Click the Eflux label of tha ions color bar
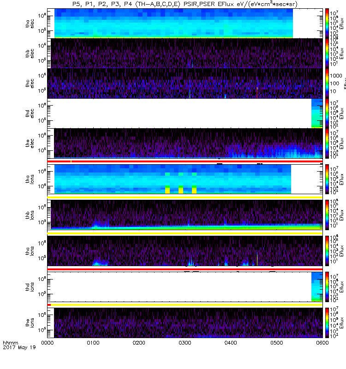The width and height of the screenshot is (346, 369). [x=341, y=179]
